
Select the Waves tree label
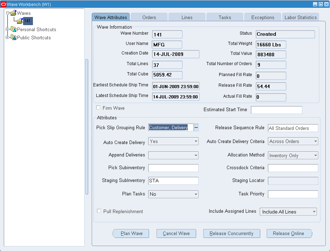click(x=24, y=13)
